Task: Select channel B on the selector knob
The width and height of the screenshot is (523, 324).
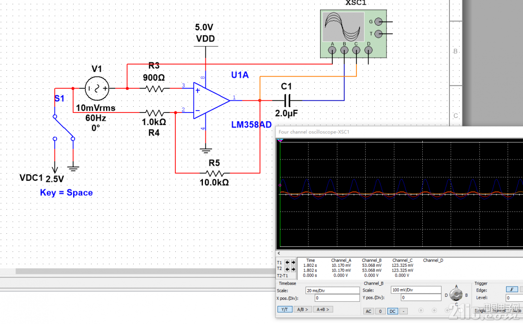Action: coord(466,295)
